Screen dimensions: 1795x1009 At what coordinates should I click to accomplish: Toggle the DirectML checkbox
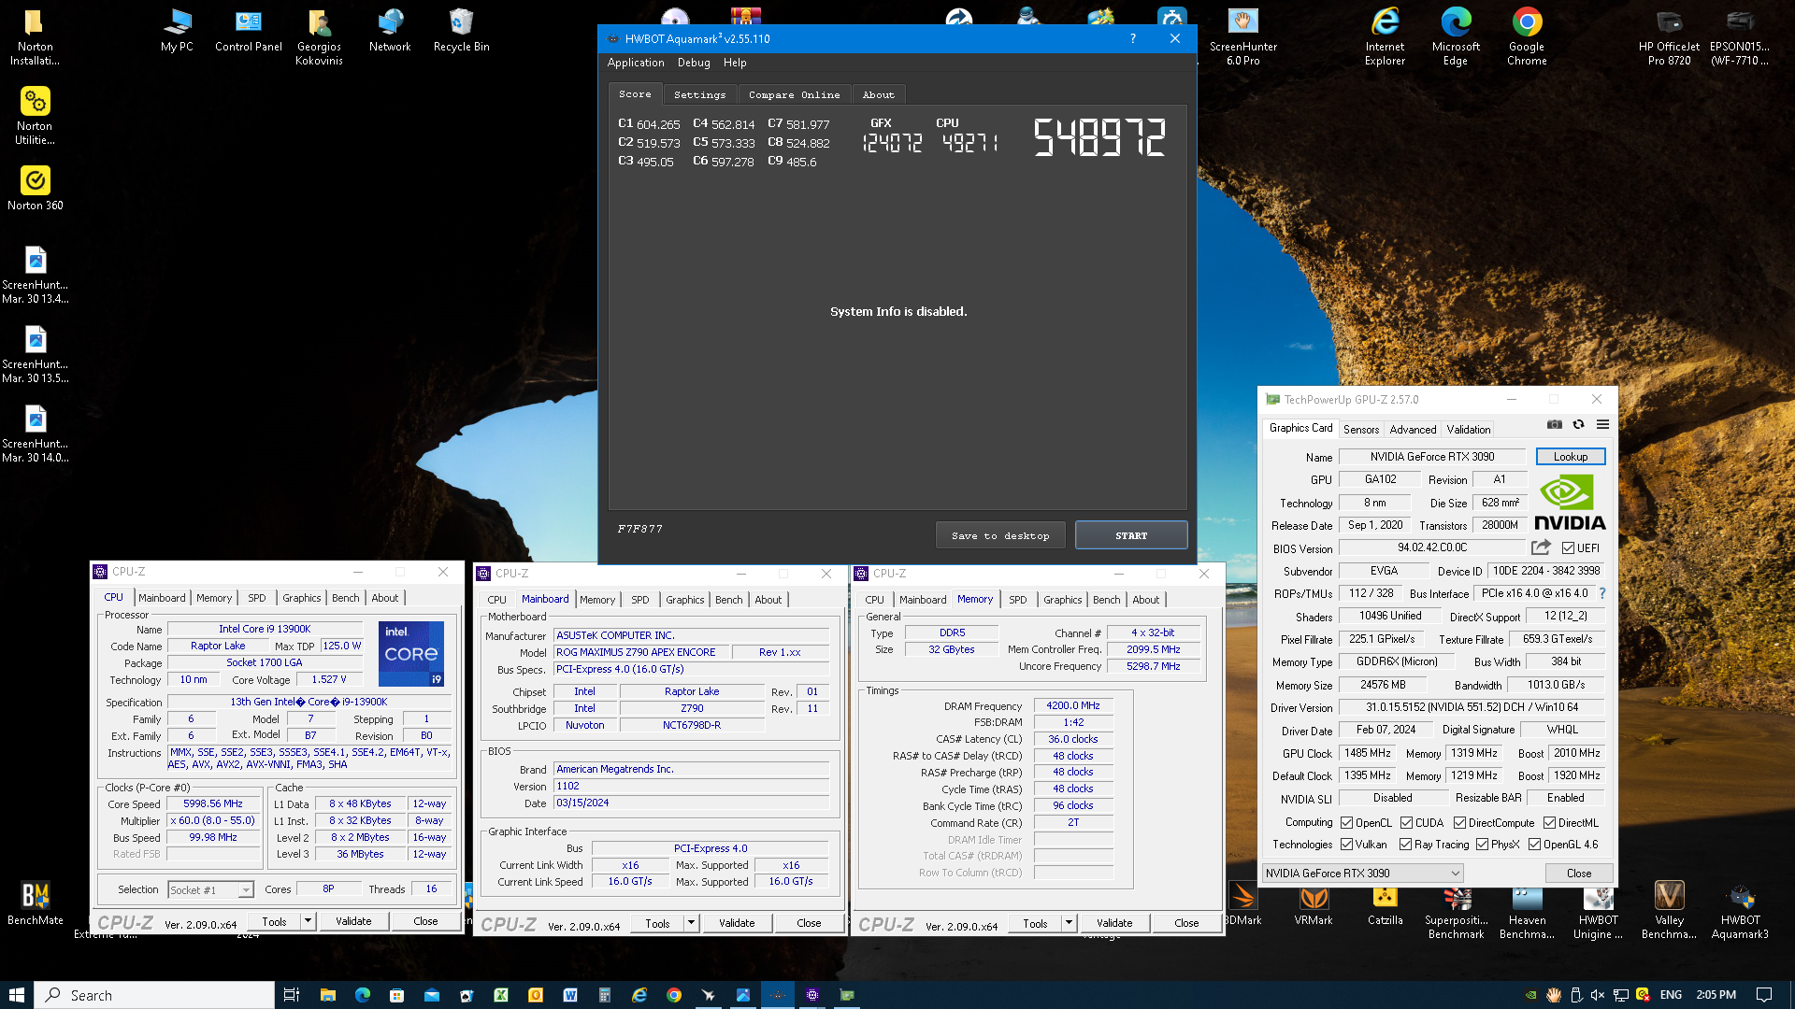[x=1549, y=823]
